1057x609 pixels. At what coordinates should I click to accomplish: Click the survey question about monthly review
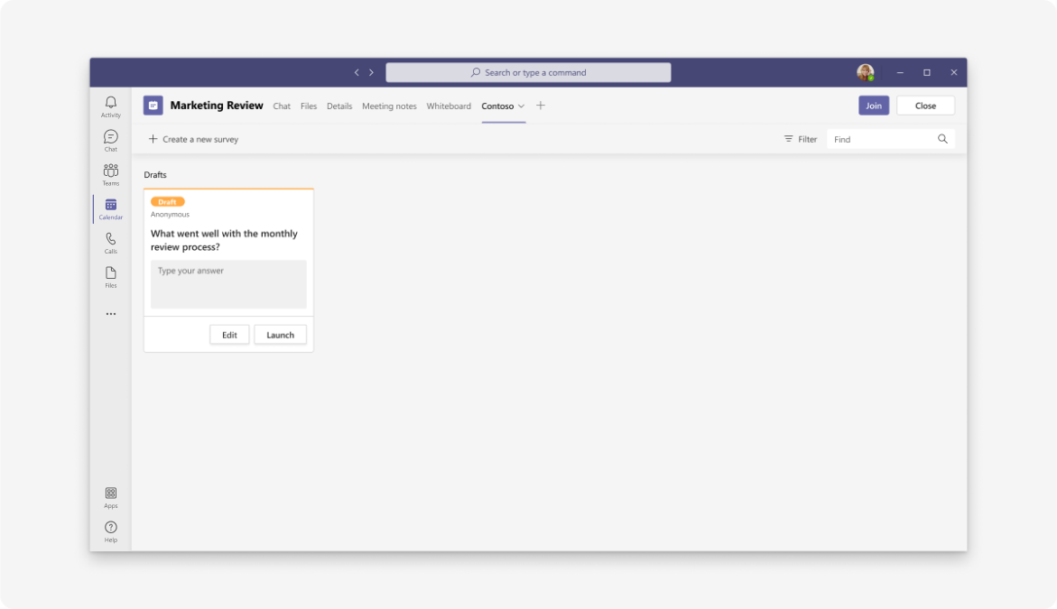224,240
